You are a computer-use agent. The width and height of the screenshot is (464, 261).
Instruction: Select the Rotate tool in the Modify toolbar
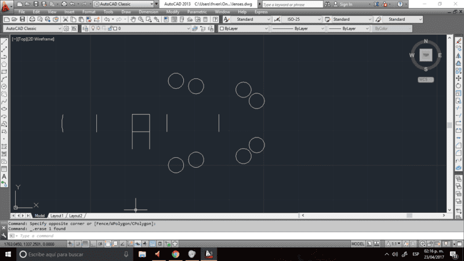458,86
